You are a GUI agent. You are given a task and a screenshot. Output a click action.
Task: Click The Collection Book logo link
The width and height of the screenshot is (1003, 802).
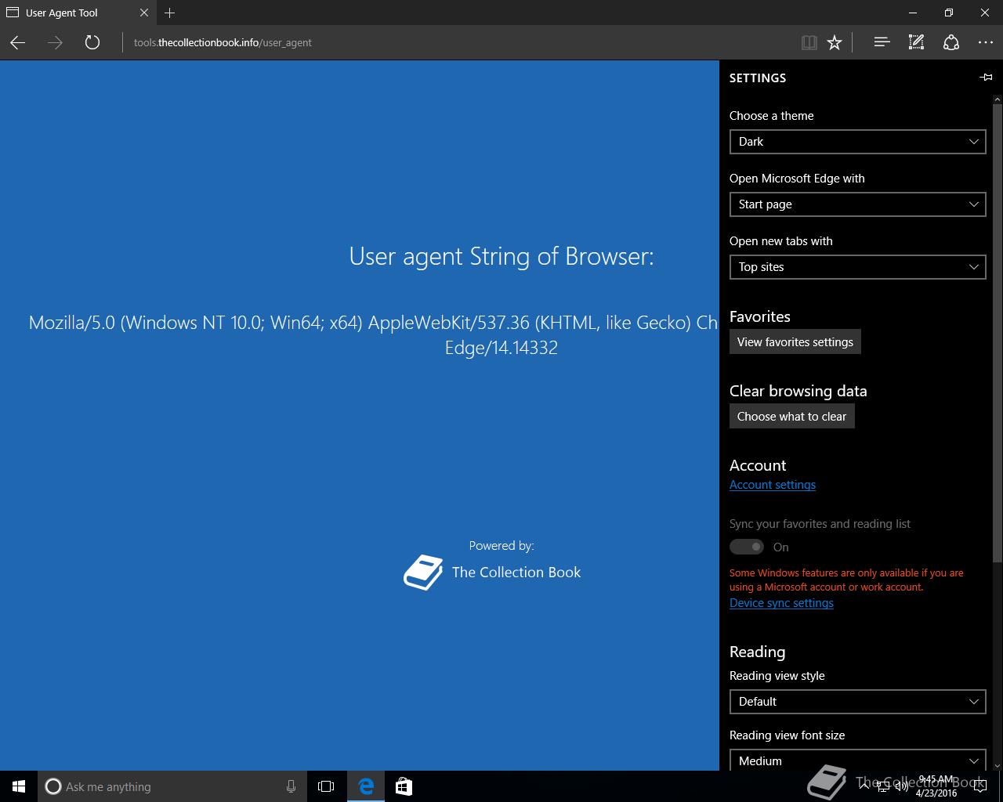tap(492, 573)
